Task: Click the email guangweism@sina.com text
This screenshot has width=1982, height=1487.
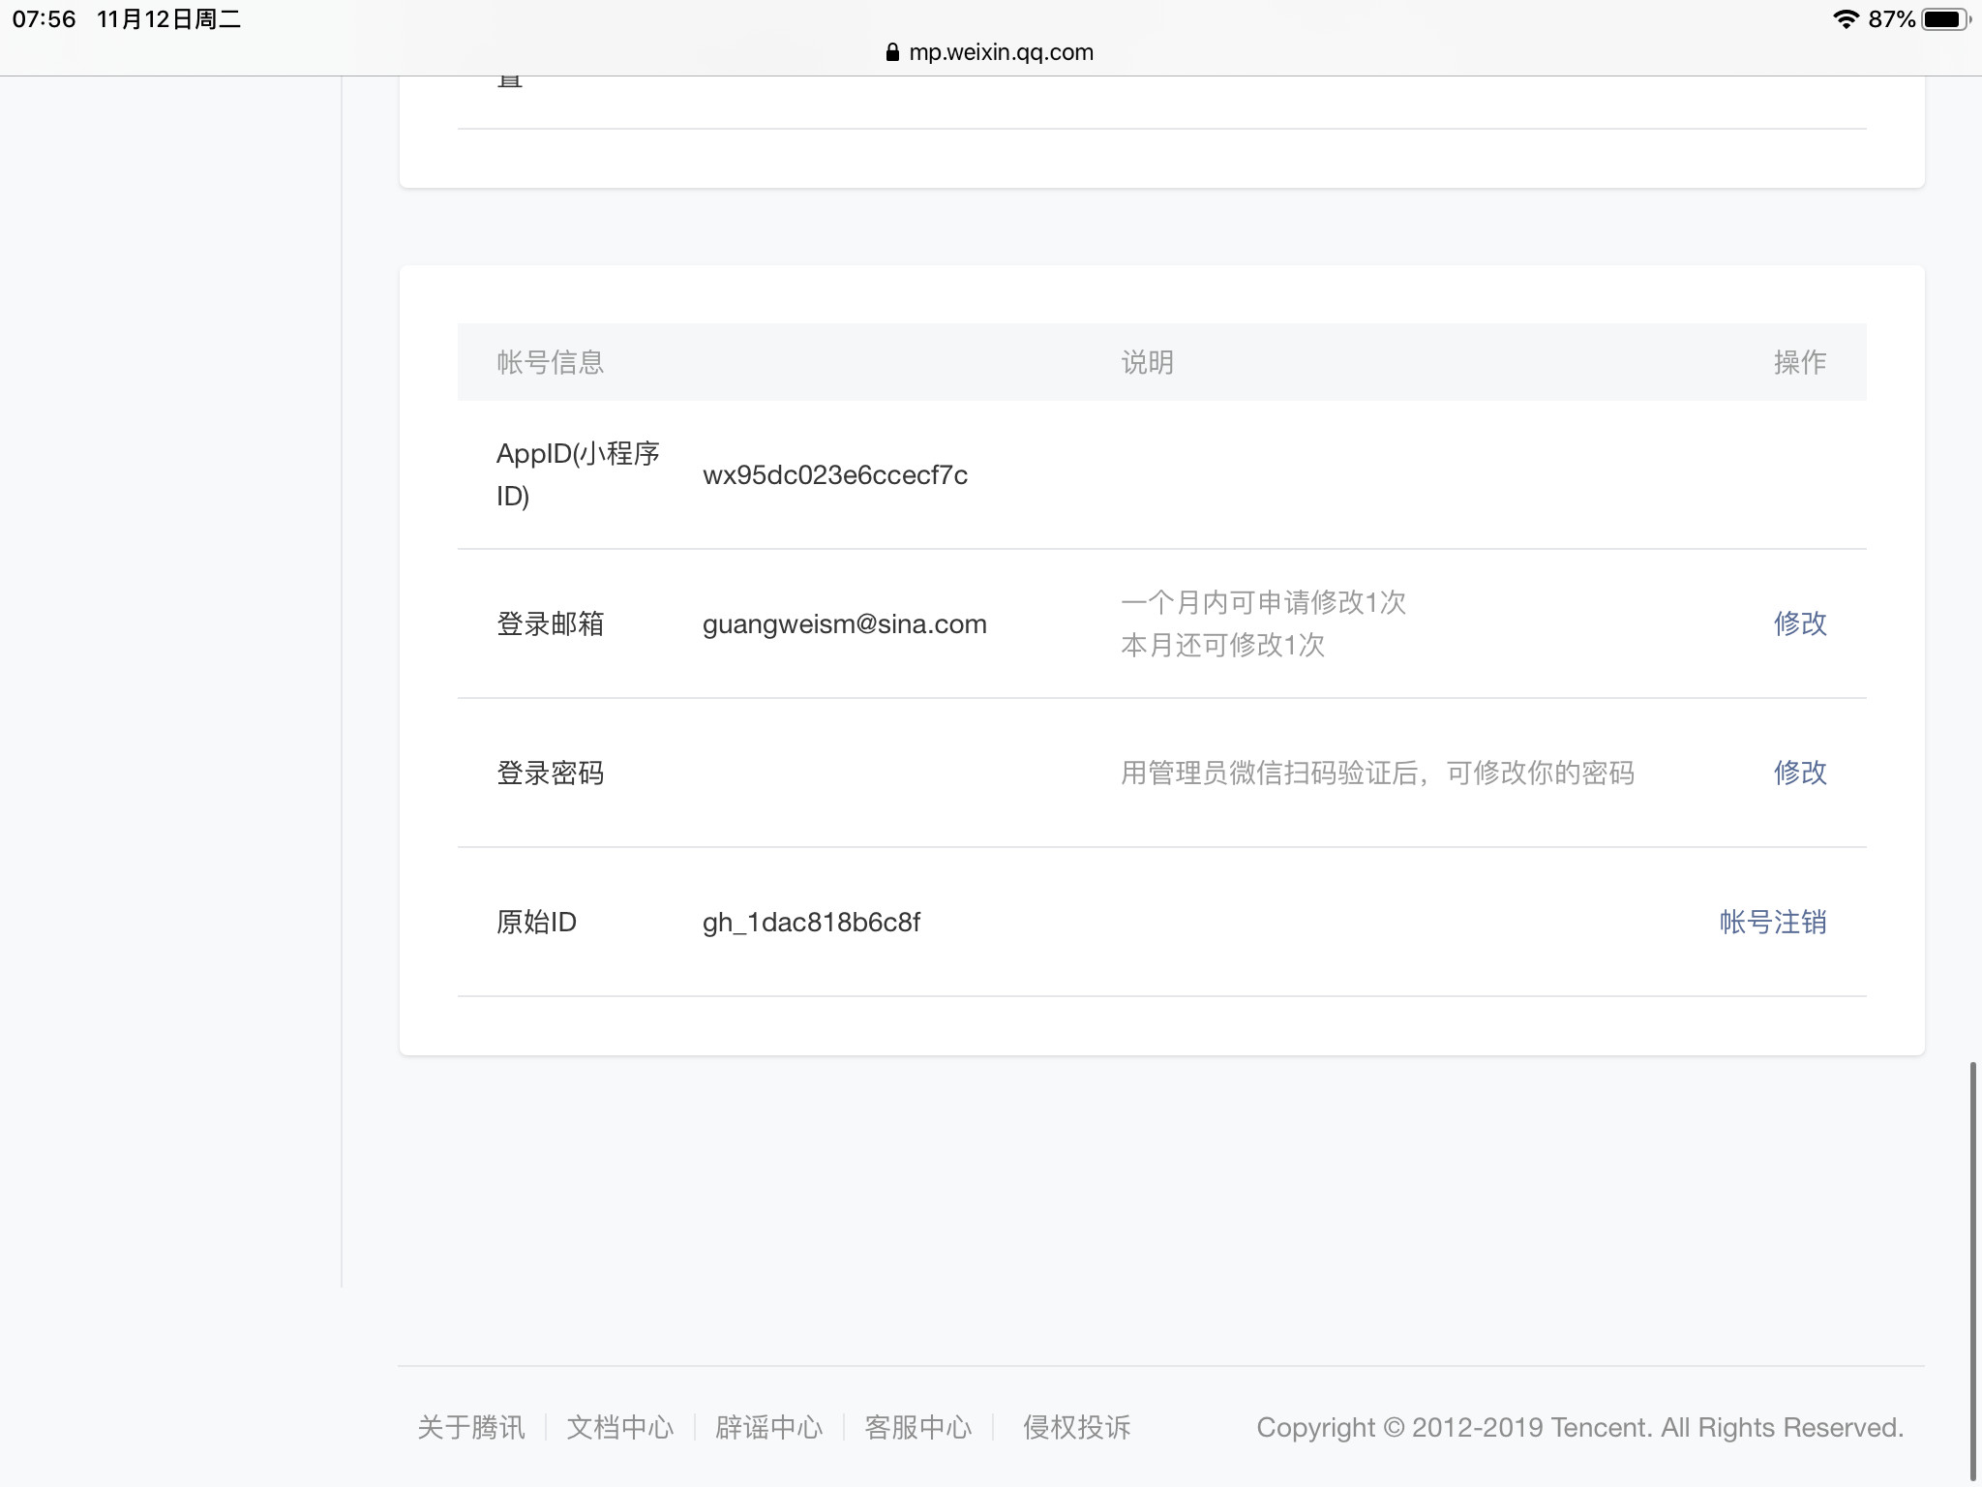Action: (x=844, y=624)
